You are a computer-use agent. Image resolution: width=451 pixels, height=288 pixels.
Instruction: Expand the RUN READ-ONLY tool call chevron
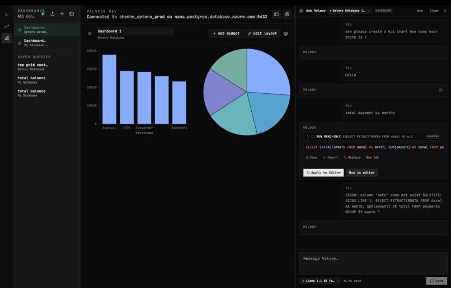coord(307,137)
